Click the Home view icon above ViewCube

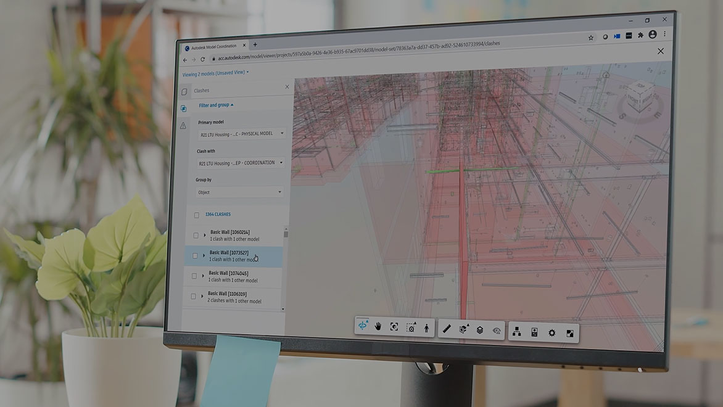pyautogui.click(x=606, y=75)
